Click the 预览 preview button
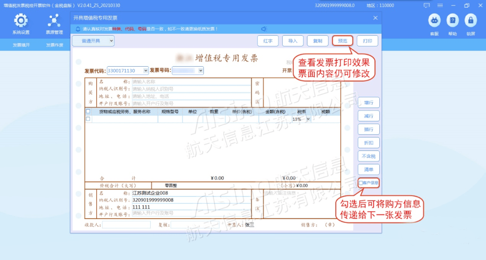Viewport: 486px width, 260px height. pos(342,41)
